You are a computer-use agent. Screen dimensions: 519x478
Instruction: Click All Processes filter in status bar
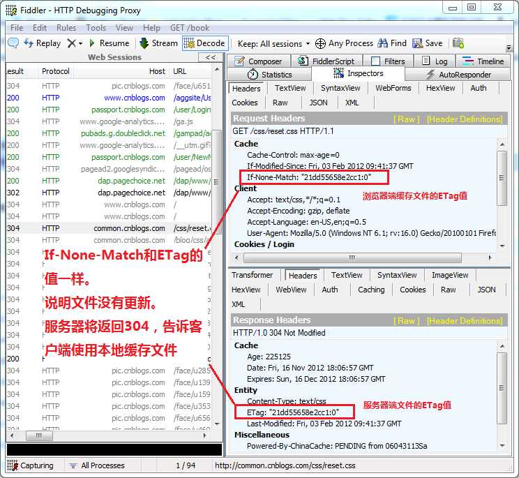98,465
